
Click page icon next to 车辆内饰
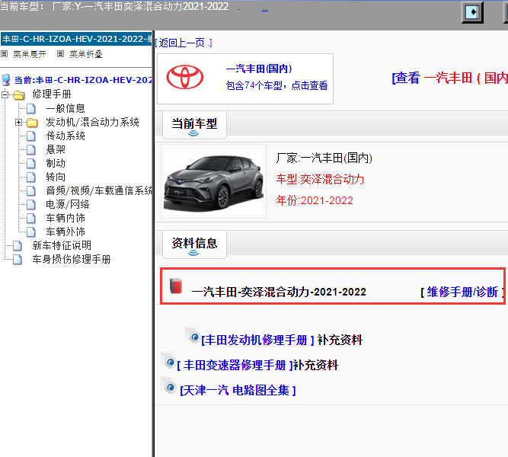point(31,218)
